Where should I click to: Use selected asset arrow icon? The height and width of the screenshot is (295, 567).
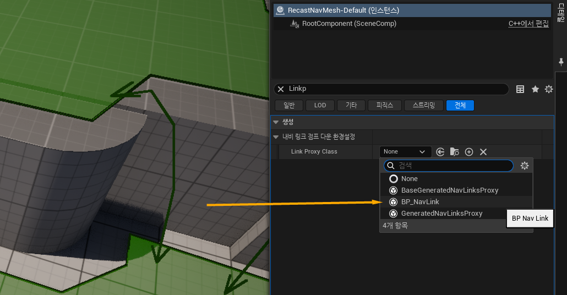440,152
